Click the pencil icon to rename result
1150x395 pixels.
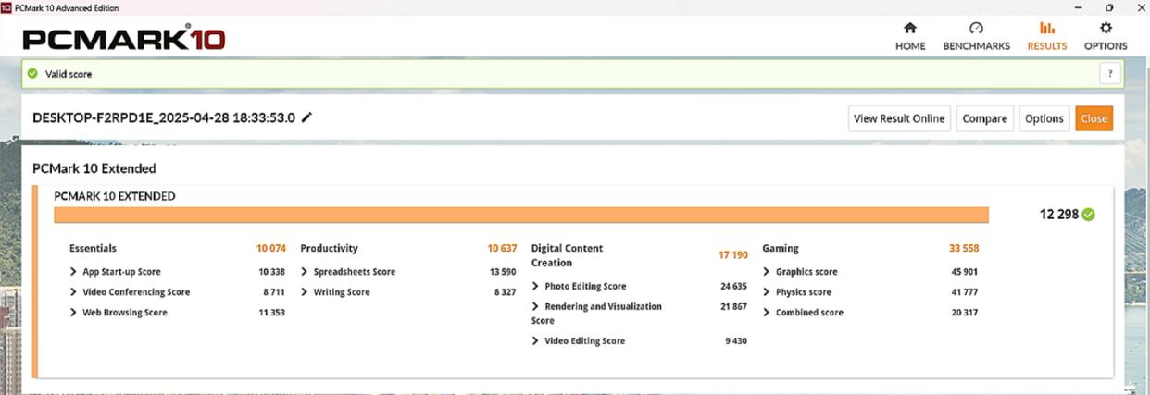click(307, 117)
